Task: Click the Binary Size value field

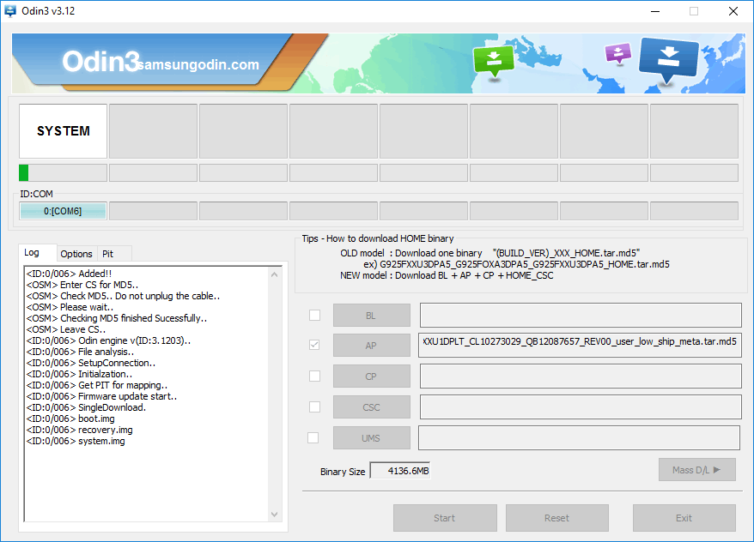Action: click(x=400, y=471)
